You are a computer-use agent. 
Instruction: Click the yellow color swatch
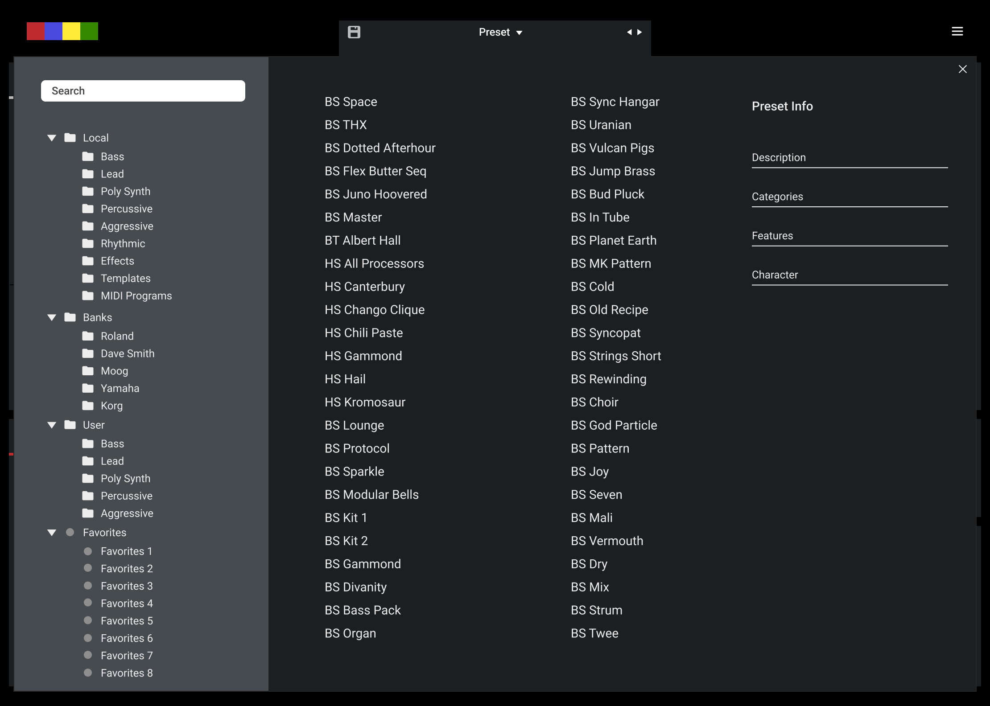[x=71, y=31]
